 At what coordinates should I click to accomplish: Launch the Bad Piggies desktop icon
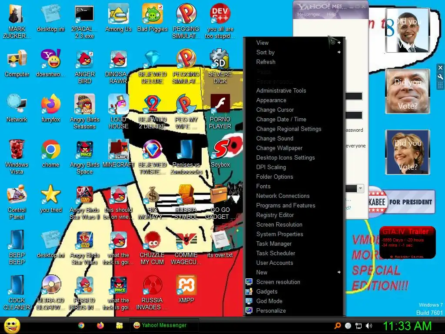click(153, 17)
